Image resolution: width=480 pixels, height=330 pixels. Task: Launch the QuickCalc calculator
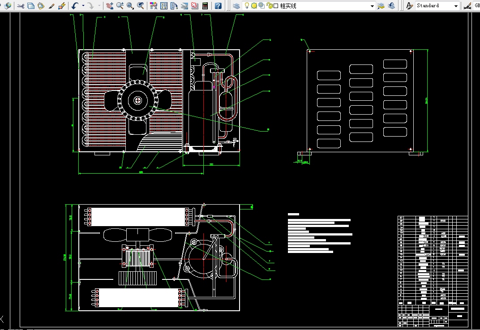pos(205,5)
